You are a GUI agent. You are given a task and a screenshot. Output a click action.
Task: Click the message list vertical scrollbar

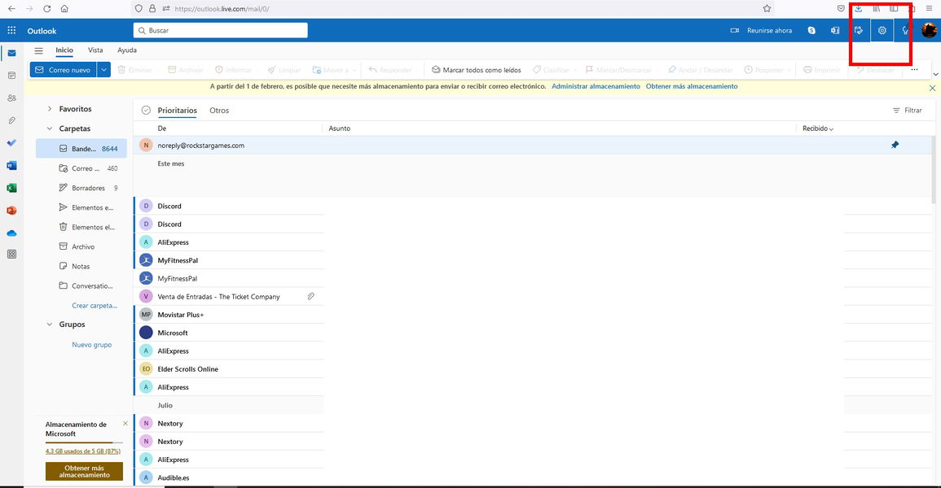pyautogui.click(x=933, y=170)
